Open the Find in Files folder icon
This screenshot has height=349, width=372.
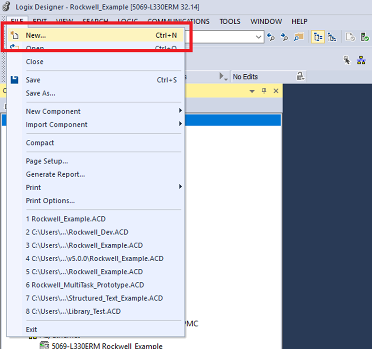299,37
